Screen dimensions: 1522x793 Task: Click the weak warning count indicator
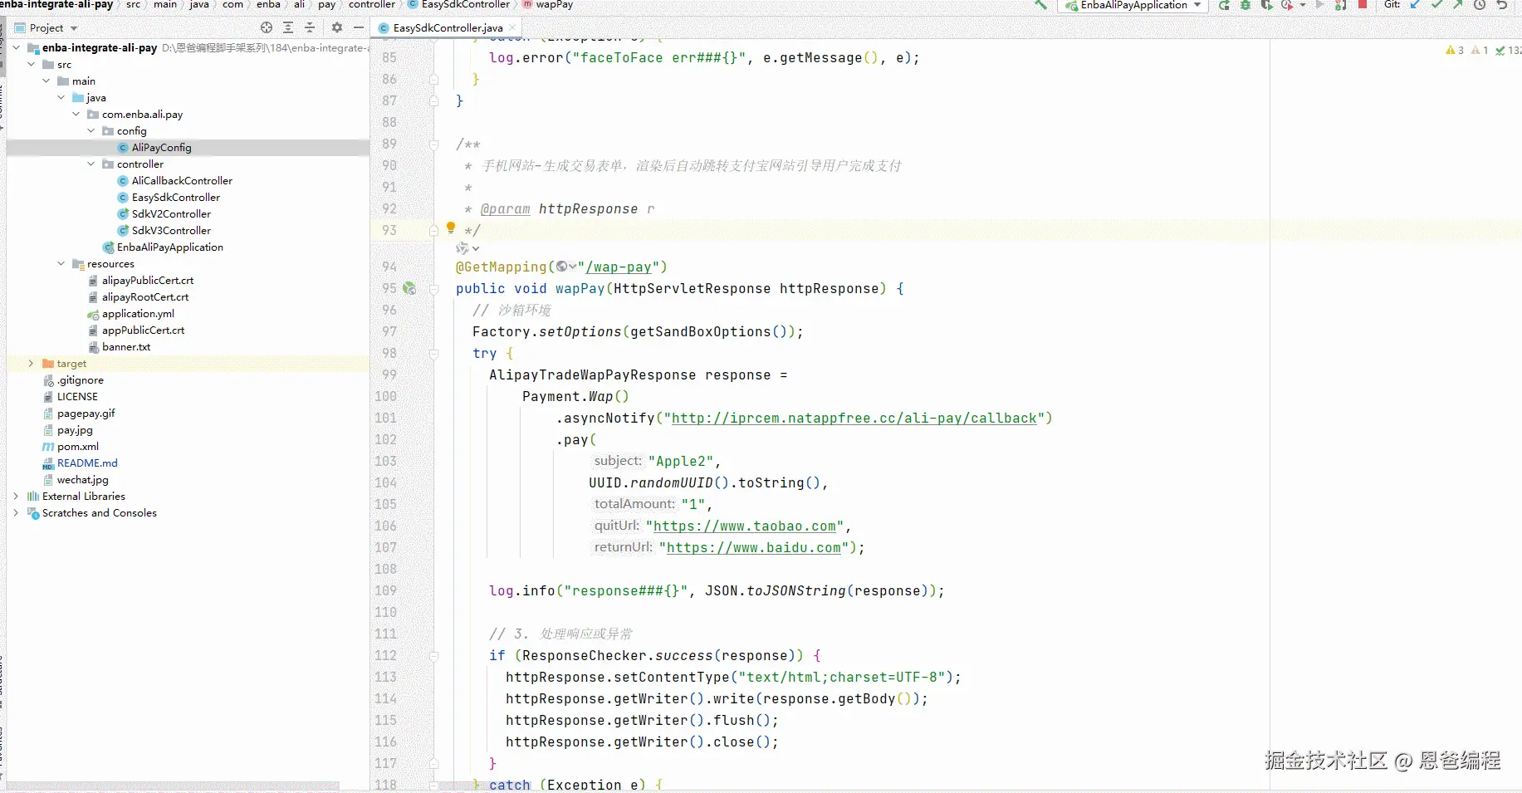pos(1480,51)
